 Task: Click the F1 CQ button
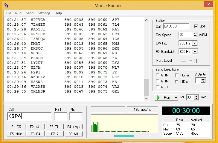pyautogui.click(x=16, y=127)
